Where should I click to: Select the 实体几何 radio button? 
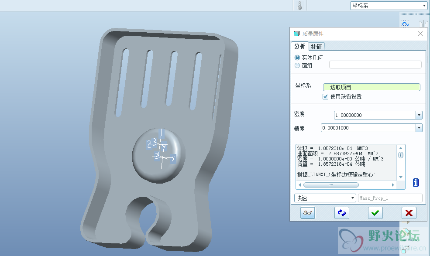tap(297, 58)
